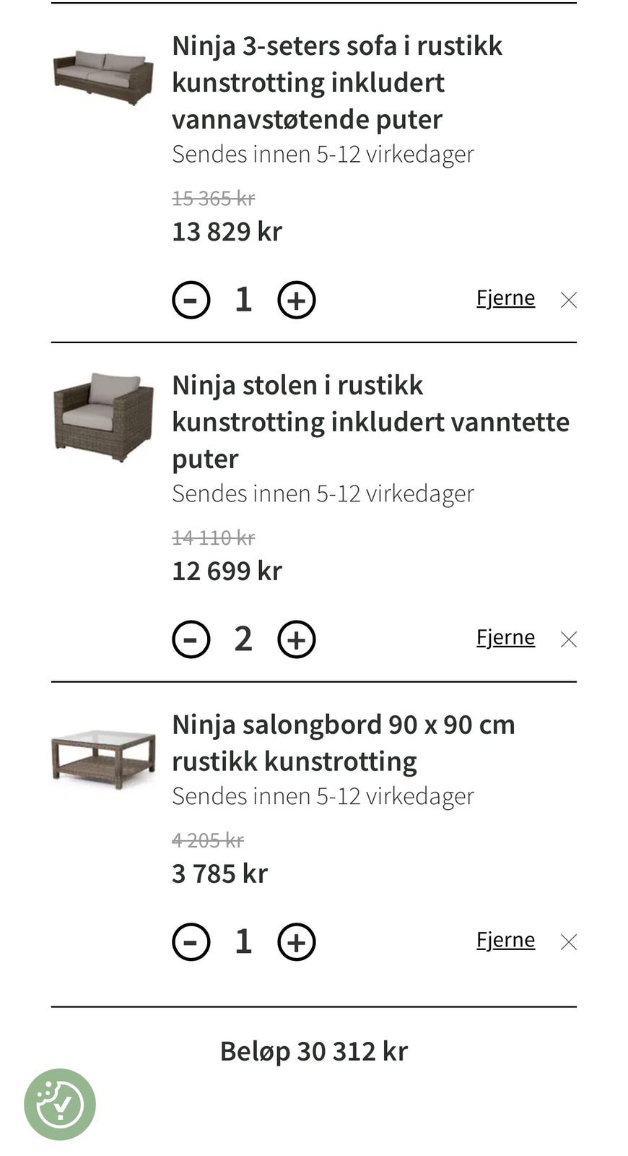This screenshot has height=1156, width=628.
Task: Click Fjerne link for Ninja stolen
Action: (x=505, y=637)
